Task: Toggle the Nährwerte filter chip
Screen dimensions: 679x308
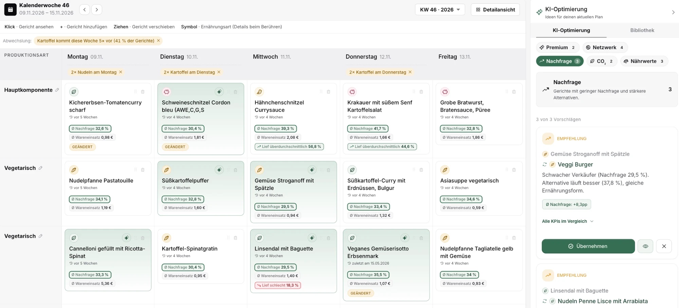Action: (x=644, y=61)
